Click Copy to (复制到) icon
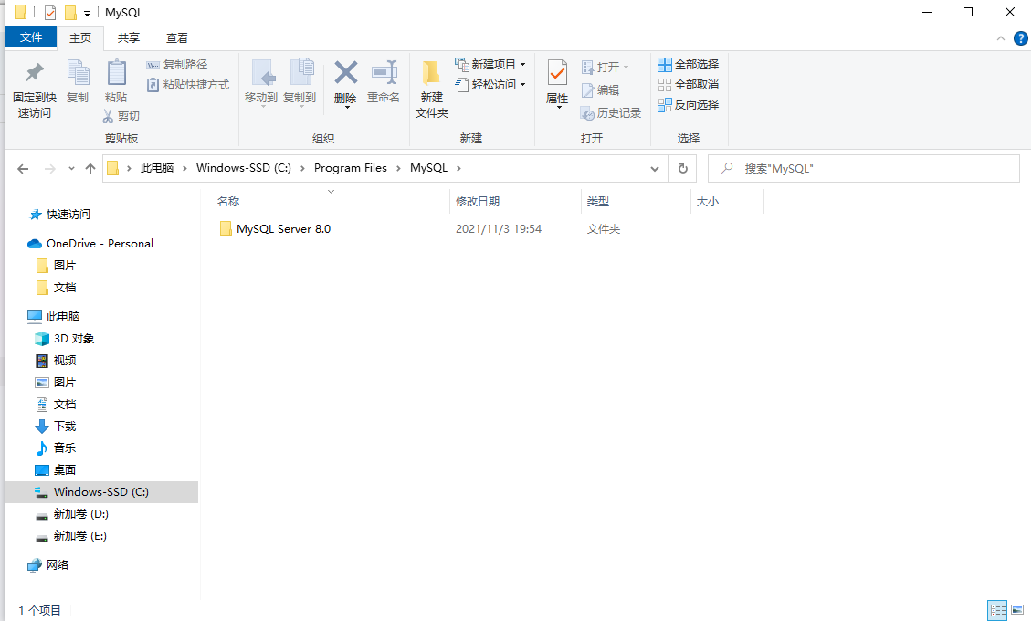The image size is (1032, 621). (301, 73)
